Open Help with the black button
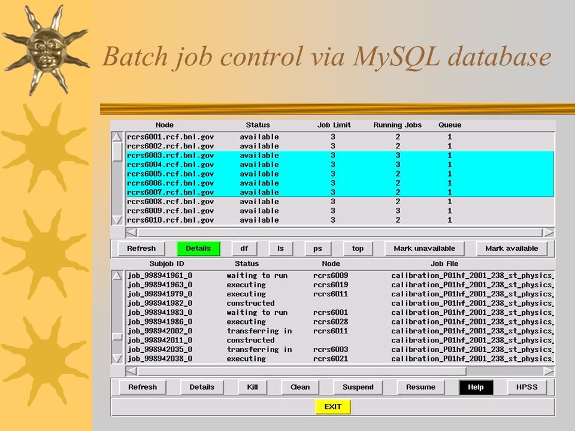 [476, 387]
